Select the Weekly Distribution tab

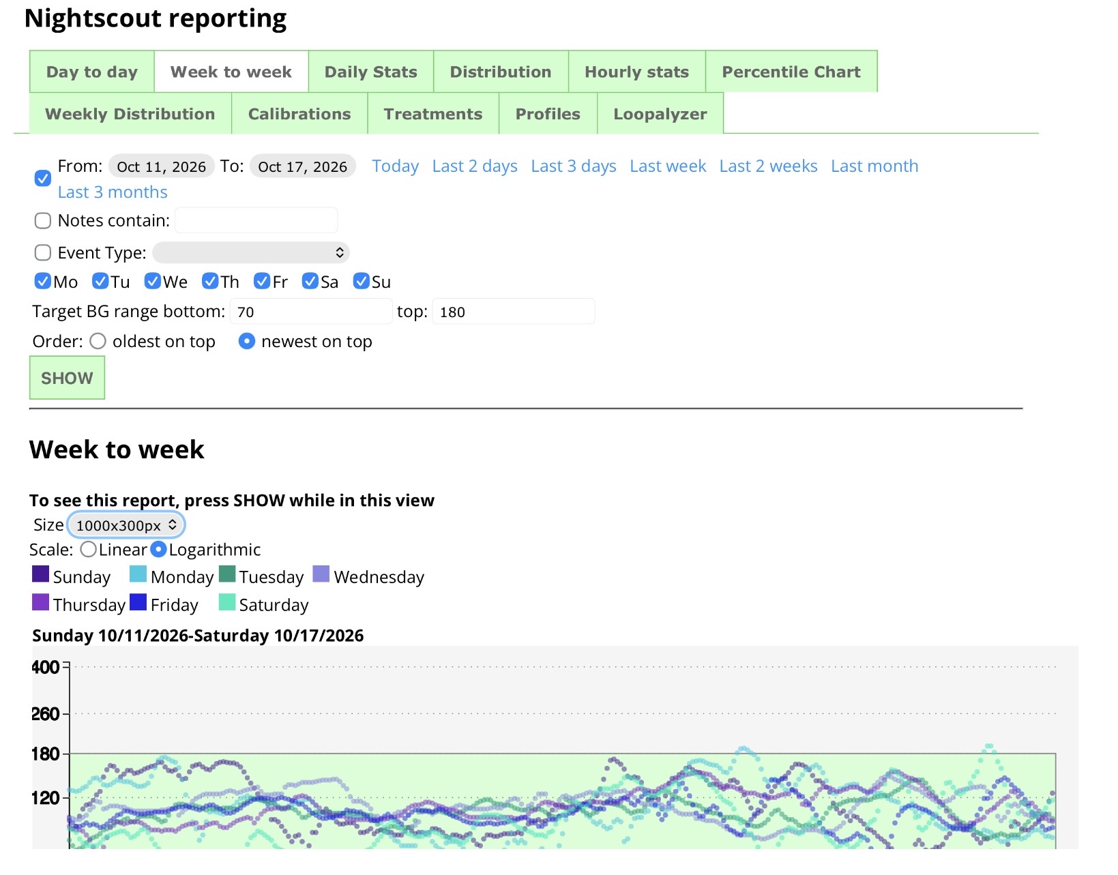[130, 114]
